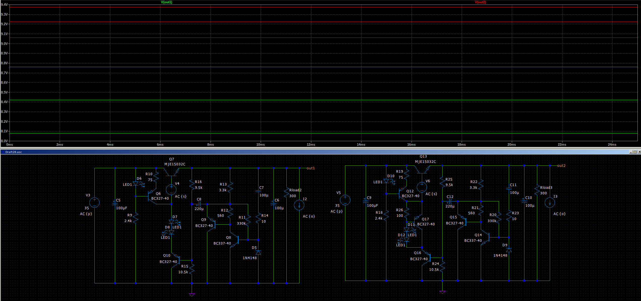Click the D12 label text
The image size is (641, 301).
401,235
